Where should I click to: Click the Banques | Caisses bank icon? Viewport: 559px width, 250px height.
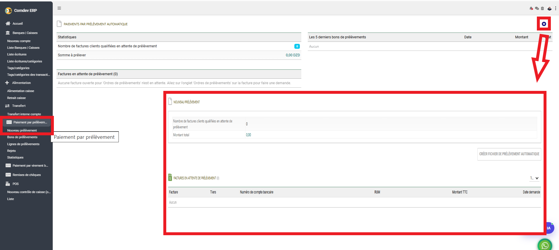tap(8, 33)
